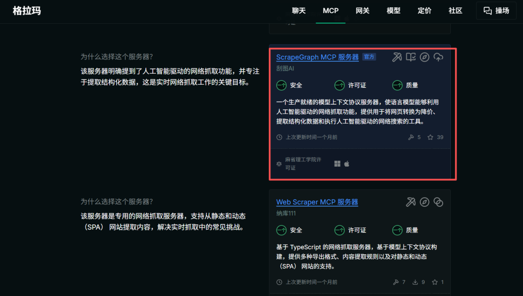Screen dimensions: 523x296
Task: Open the 定价 nav tab
Action: [x=424, y=11]
